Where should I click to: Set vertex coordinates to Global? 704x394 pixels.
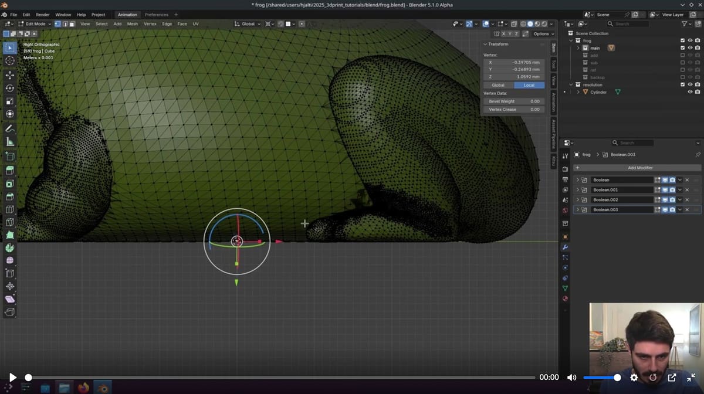(x=498, y=85)
